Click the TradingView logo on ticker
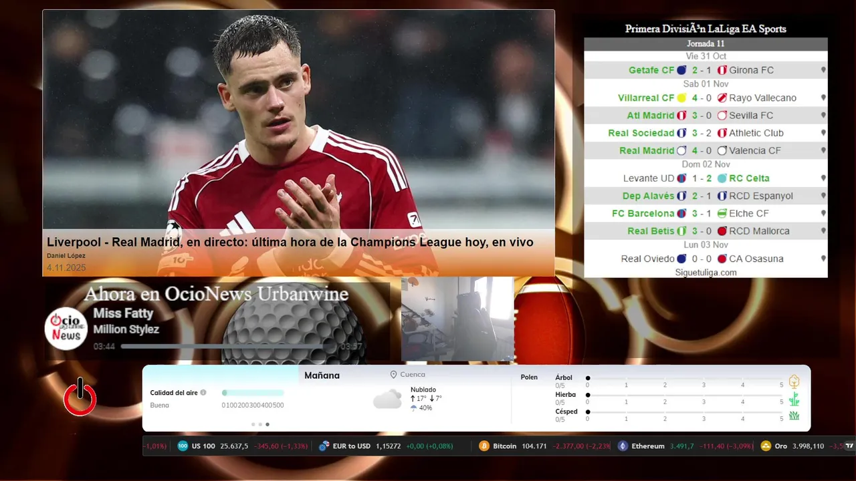The height and width of the screenshot is (481, 856). (849, 446)
